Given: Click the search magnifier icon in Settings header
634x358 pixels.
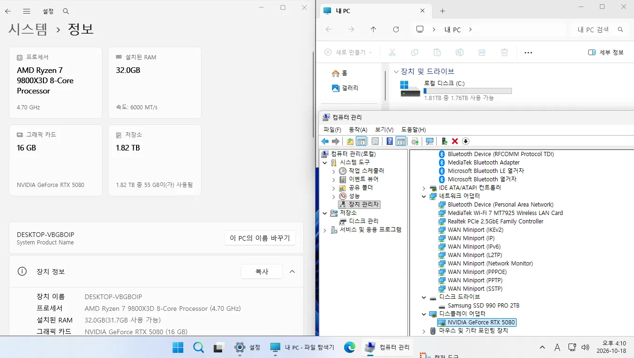Looking at the screenshot, I should [66, 11].
